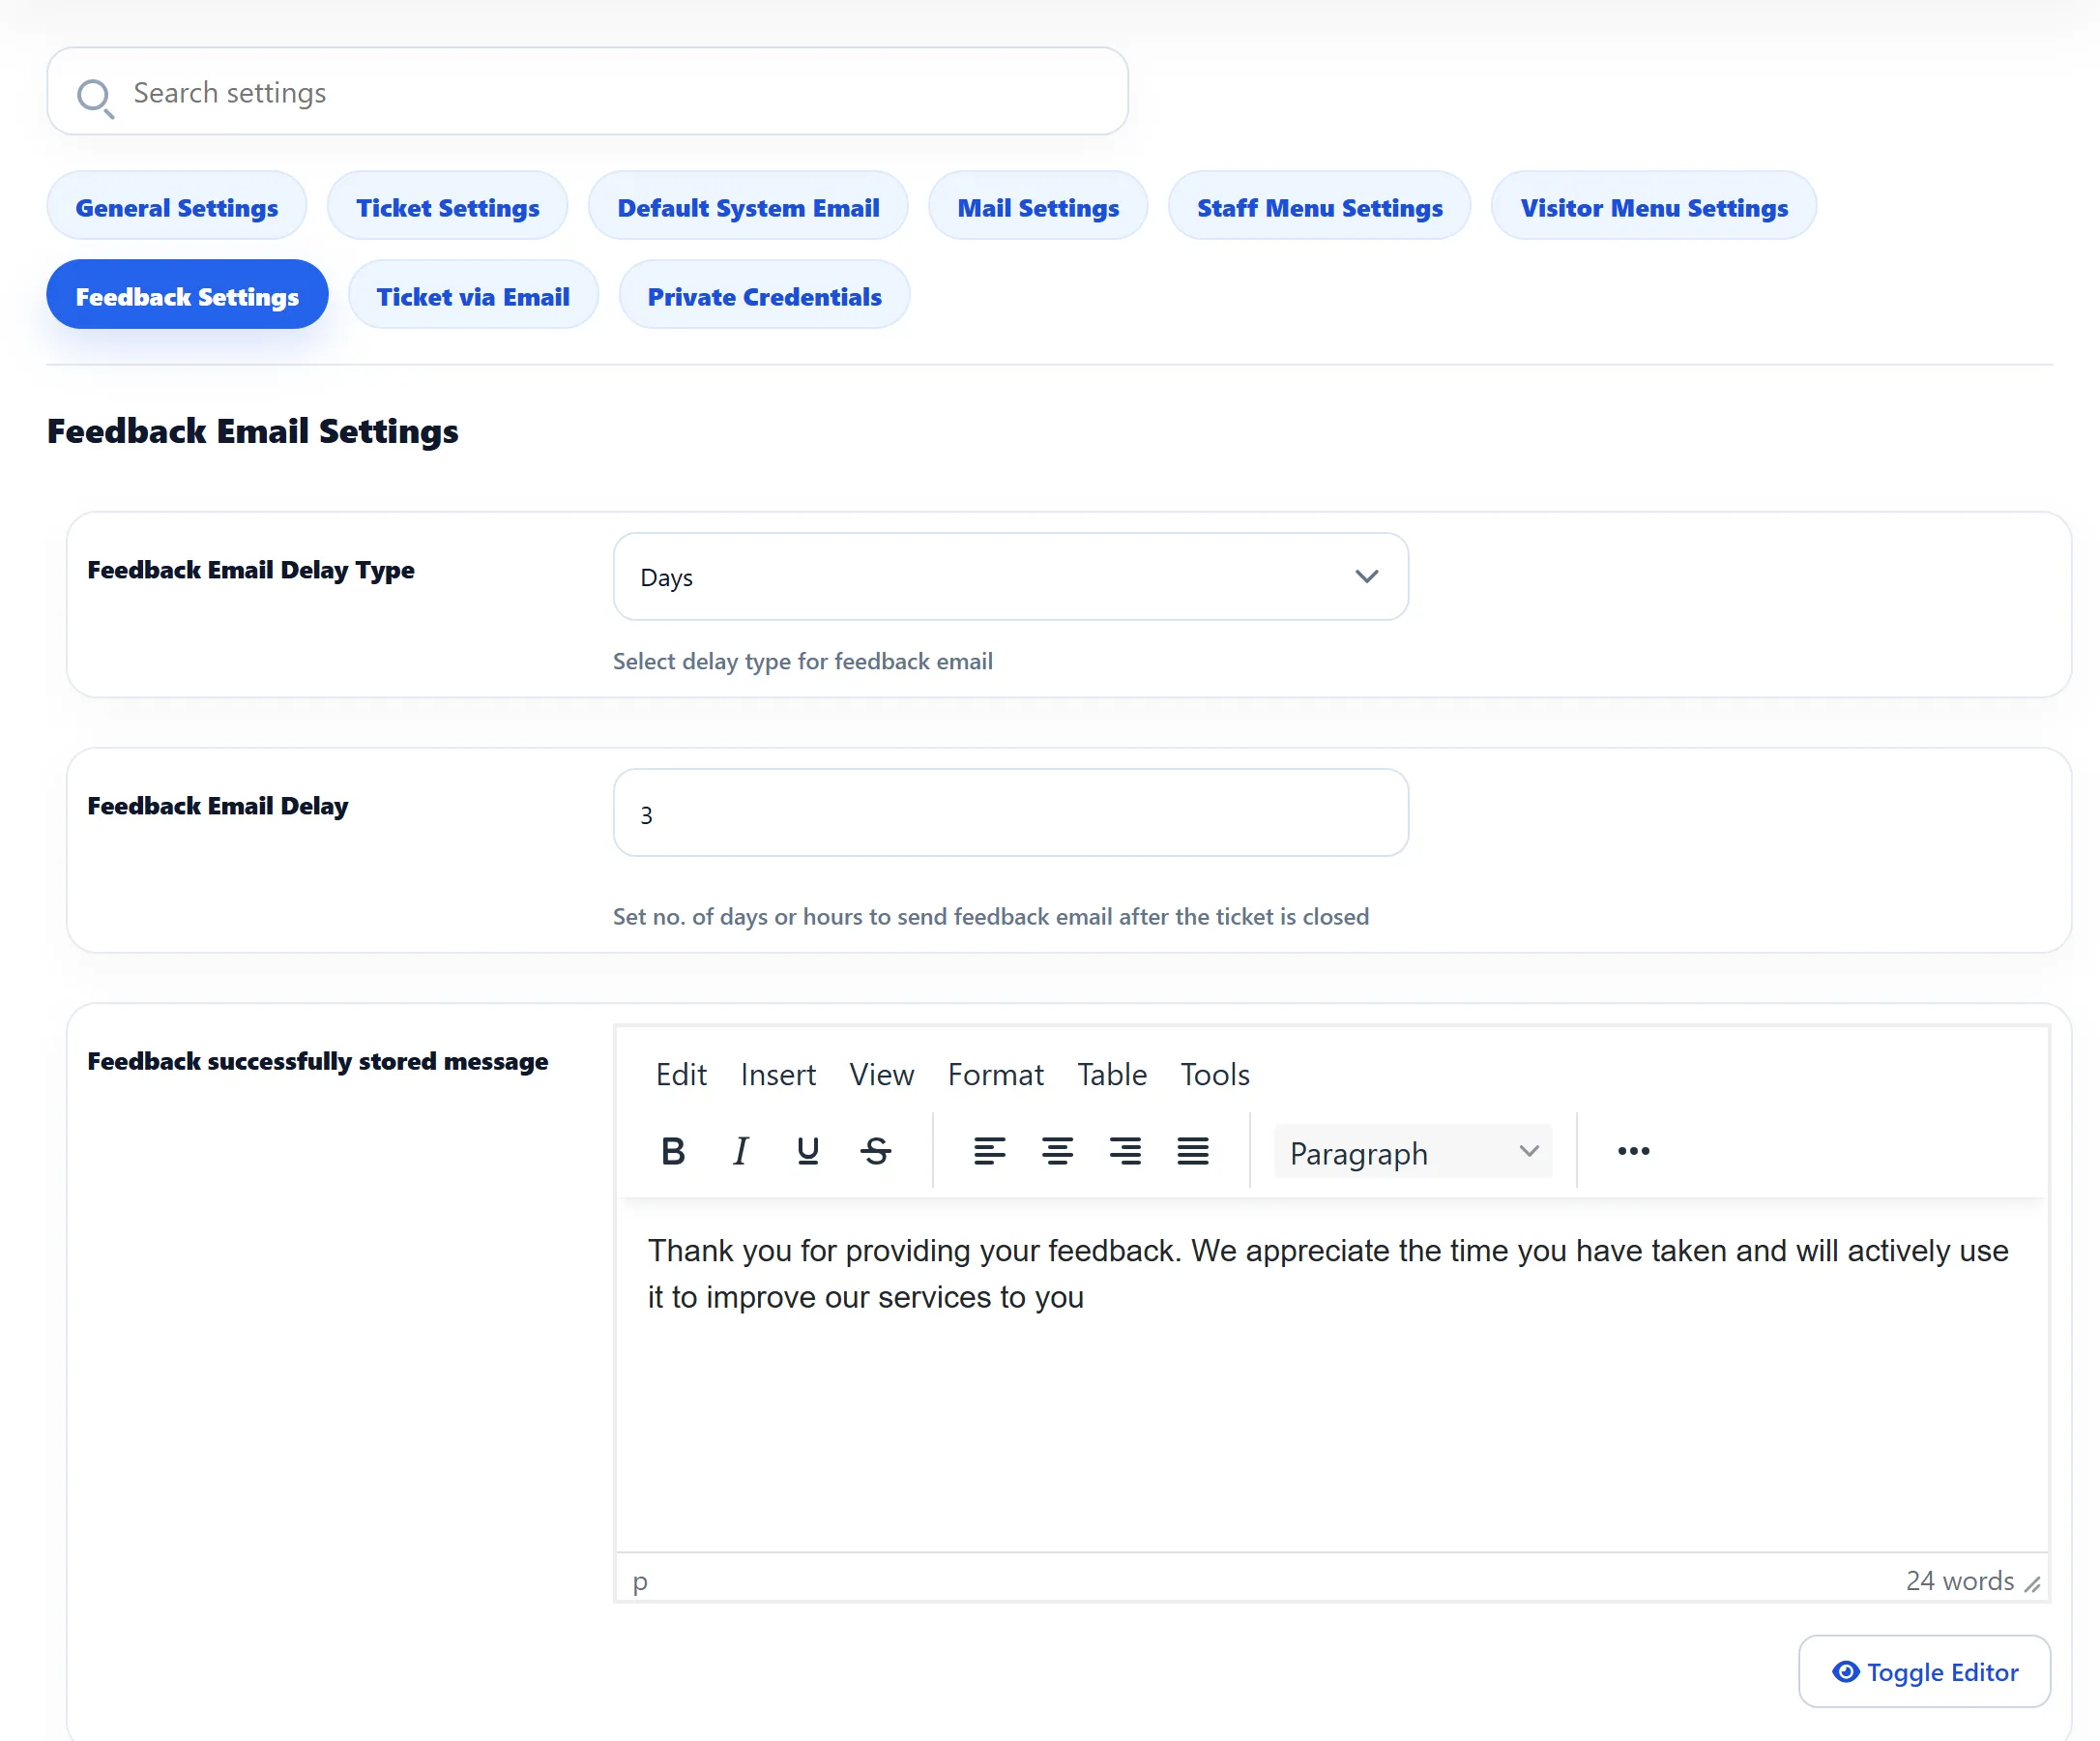Viewport: 2100px width, 1741px height.
Task: Open the editor Tools menu
Action: pyautogui.click(x=1215, y=1074)
